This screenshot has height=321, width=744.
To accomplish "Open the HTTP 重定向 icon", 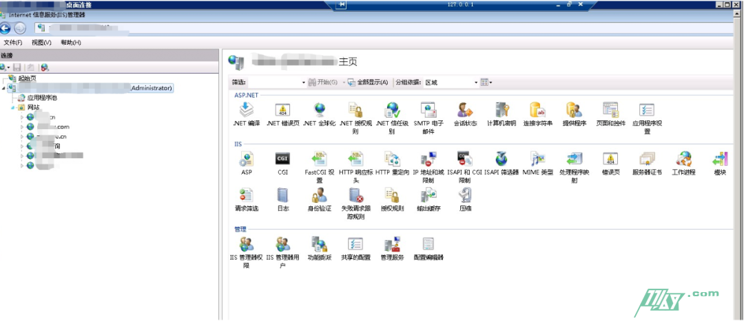I will click(392, 159).
